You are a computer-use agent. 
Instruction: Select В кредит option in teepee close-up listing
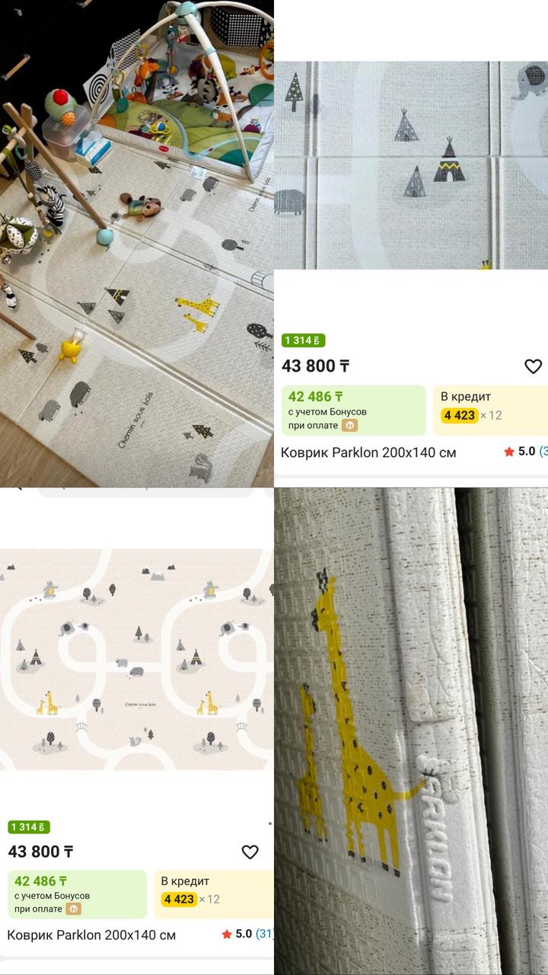click(x=490, y=410)
